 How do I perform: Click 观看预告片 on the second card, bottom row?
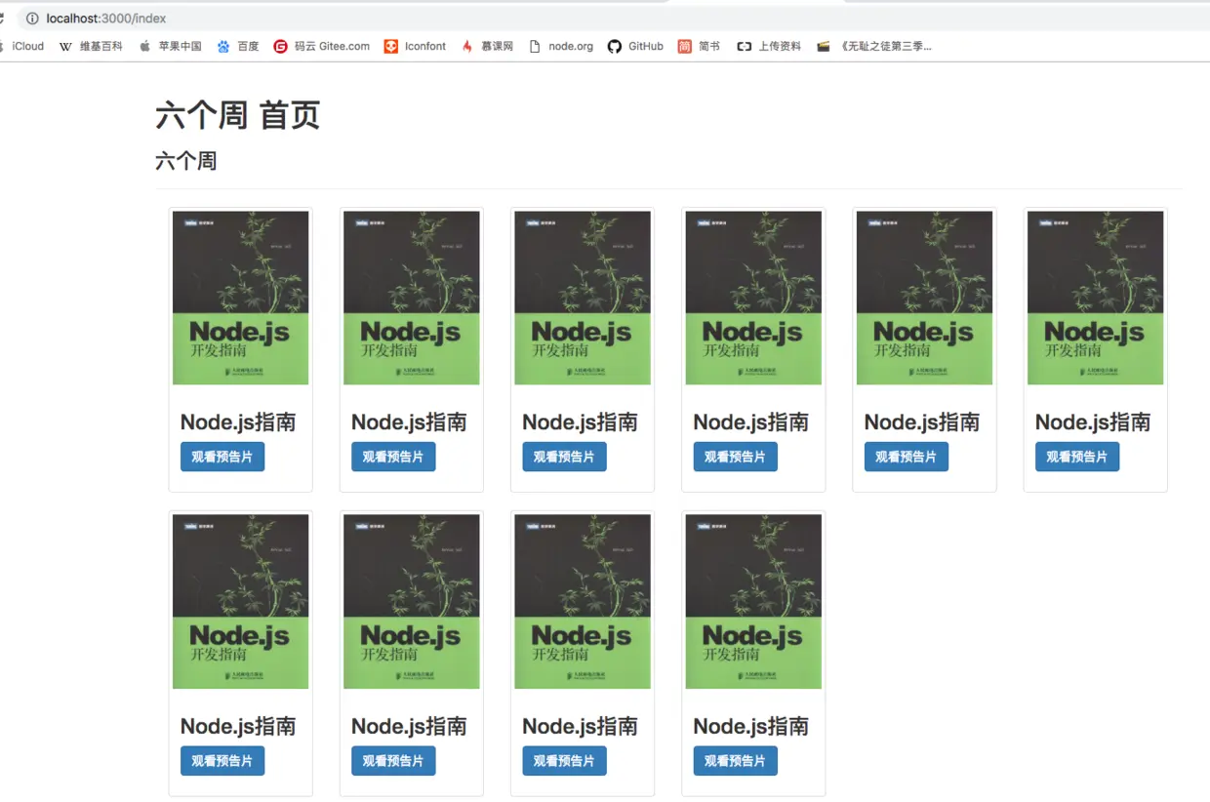click(x=393, y=761)
